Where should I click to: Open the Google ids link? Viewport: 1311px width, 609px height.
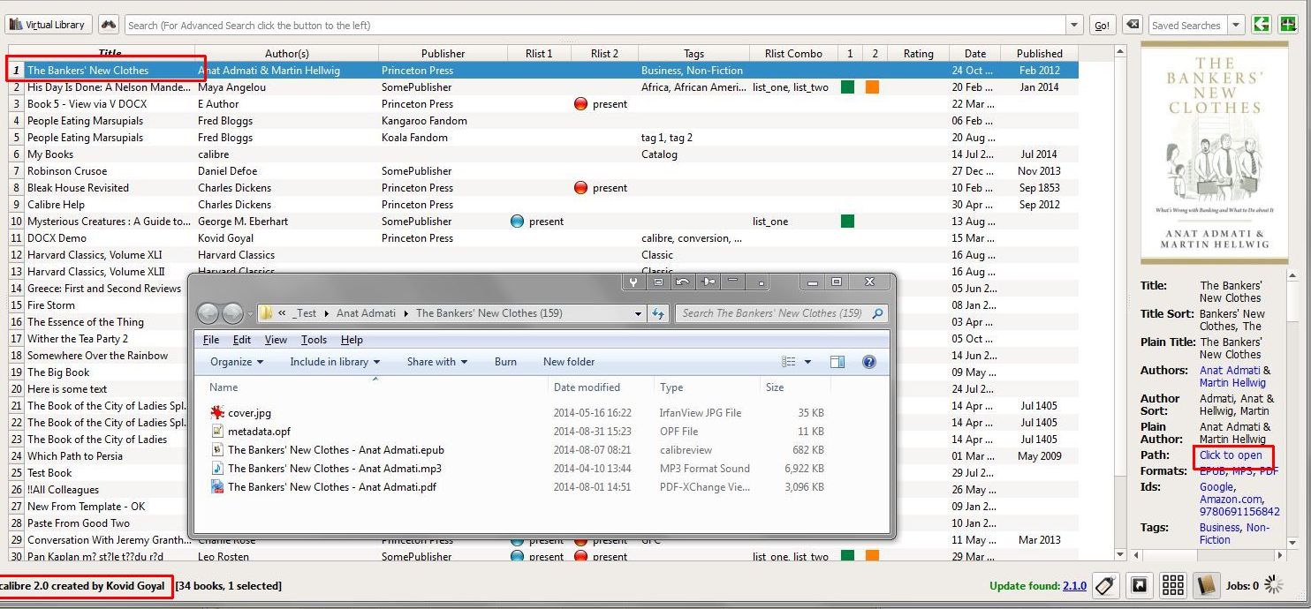[x=1216, y=487]
